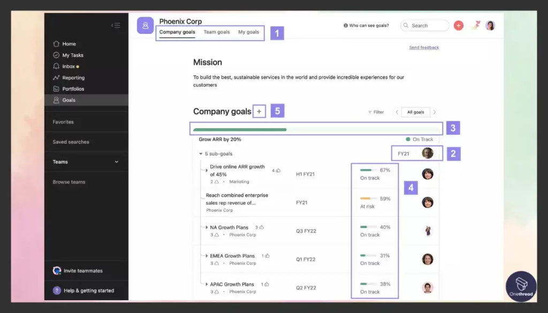Viewport: 548px width, 313px height.
Task: Go to previous goal period arrow
Action: 397,112
